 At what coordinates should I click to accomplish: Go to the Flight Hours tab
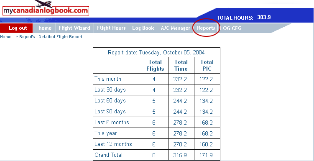111,28
